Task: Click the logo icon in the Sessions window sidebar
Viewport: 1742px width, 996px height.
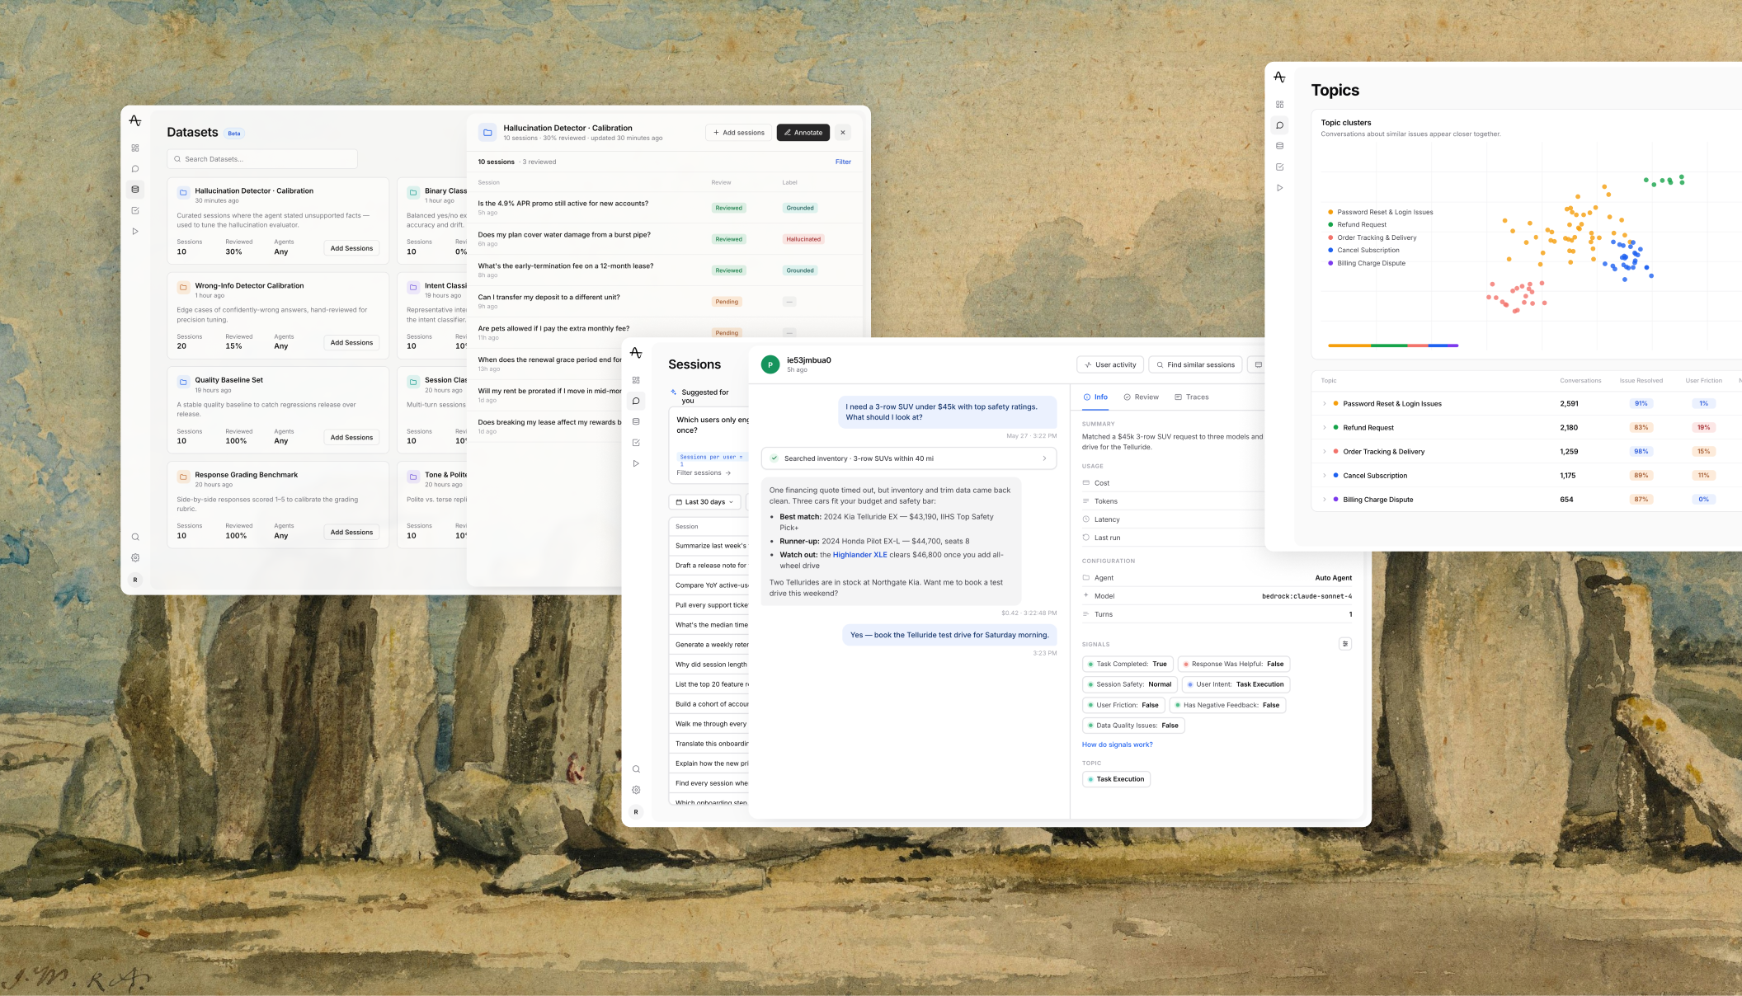Action: click(x=636, y=353)
